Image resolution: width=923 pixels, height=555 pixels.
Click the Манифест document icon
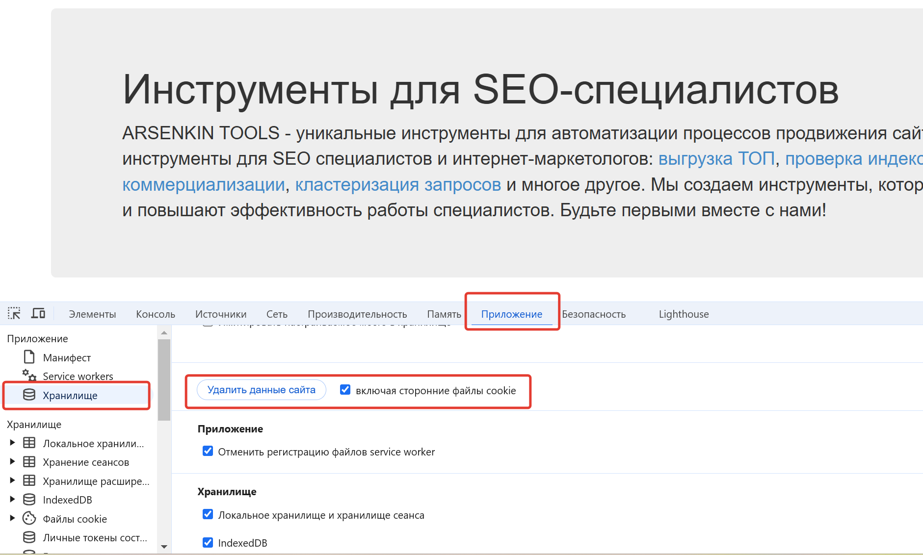point(29,357)
